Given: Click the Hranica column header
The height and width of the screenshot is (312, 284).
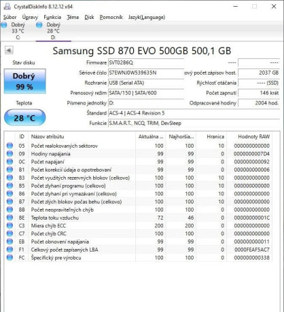Looking at the screenshot, I should [x=211, y=136].
